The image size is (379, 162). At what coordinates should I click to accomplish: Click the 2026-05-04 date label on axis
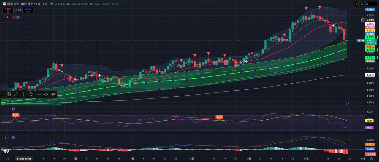tap(24, 159)
